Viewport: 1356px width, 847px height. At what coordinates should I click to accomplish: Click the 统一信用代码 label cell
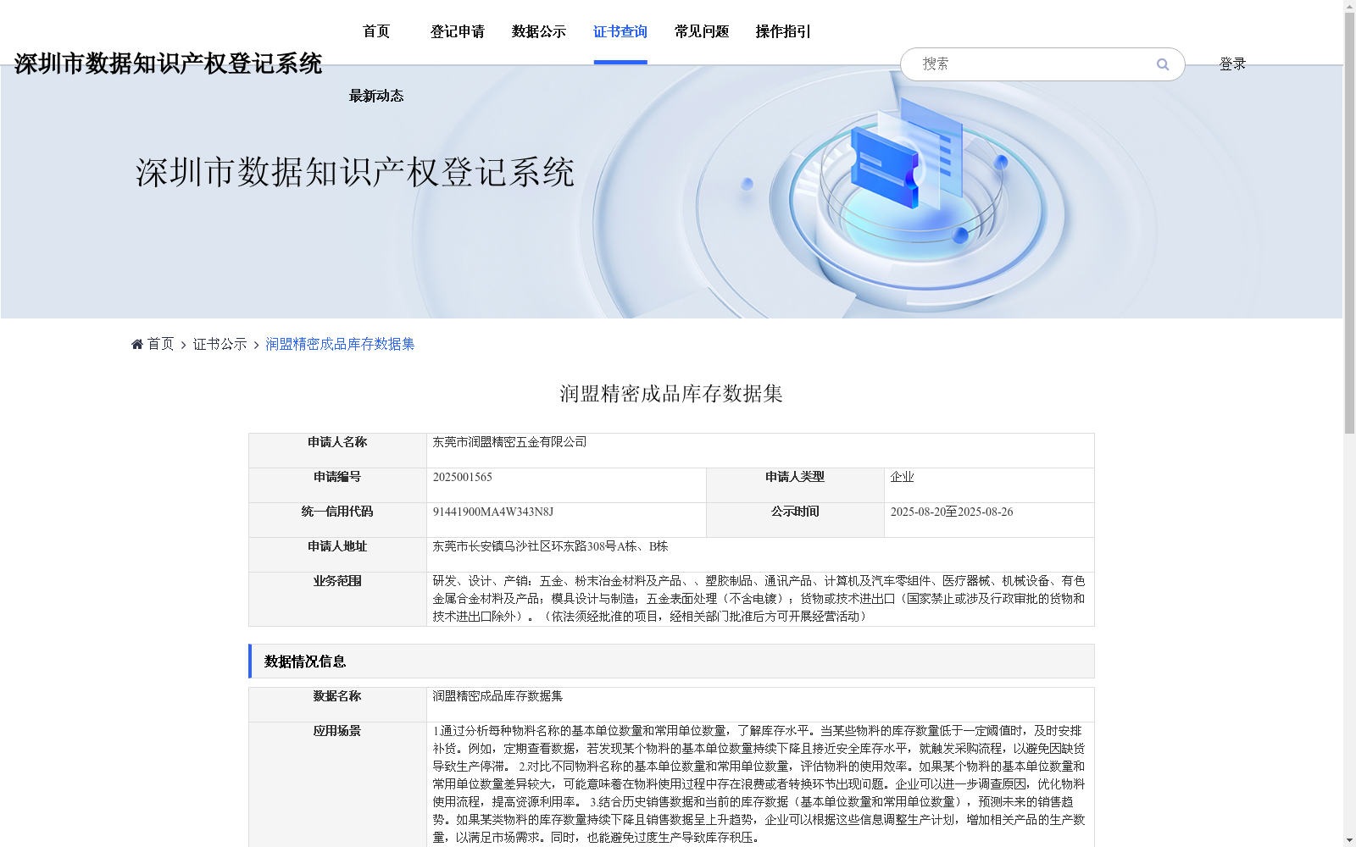click(337, 520)
